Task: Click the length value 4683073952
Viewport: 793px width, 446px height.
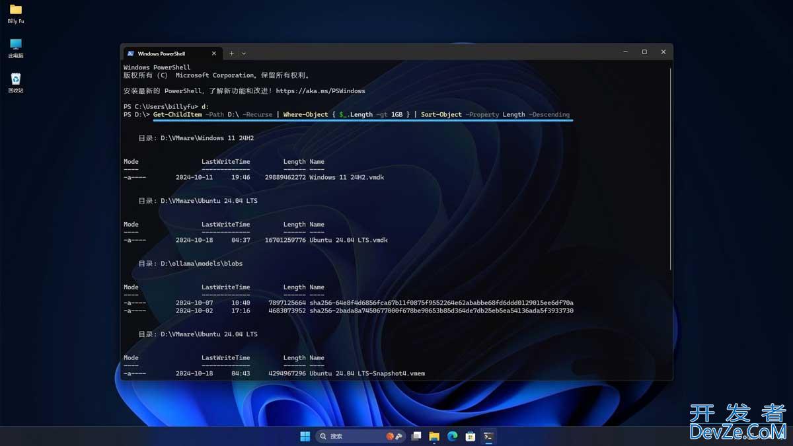Action: coord(287,311)
